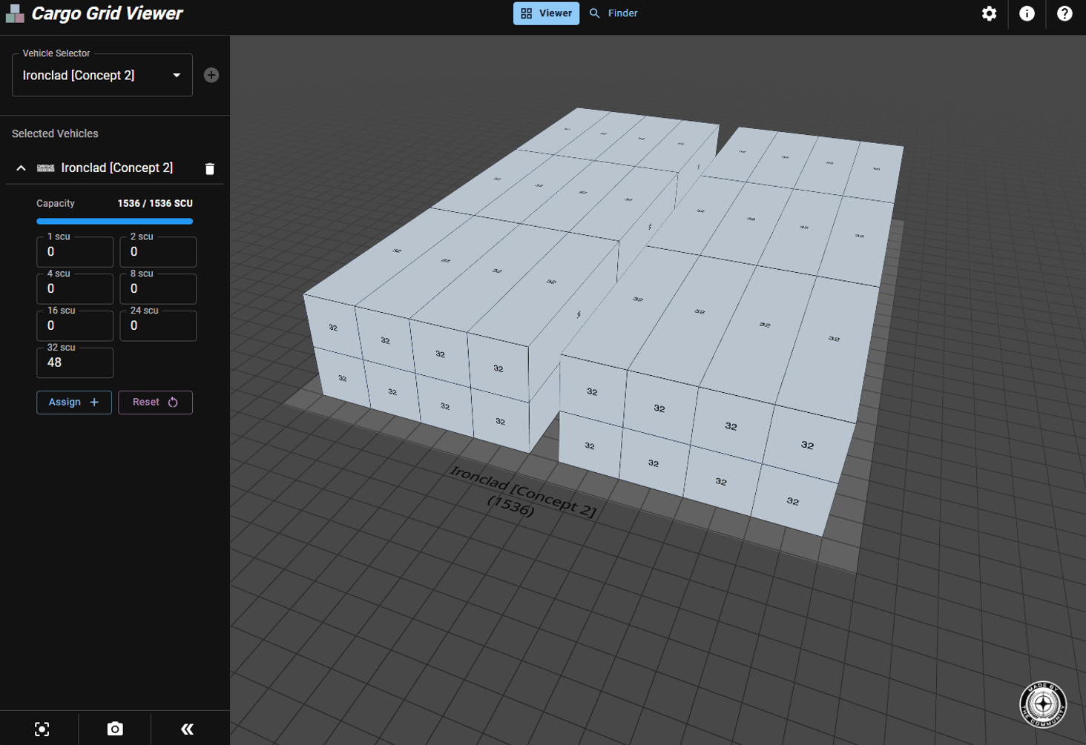Screen dimensions: 1086x745
Task: Open the settings gear icon
Action: click(989, 13)
